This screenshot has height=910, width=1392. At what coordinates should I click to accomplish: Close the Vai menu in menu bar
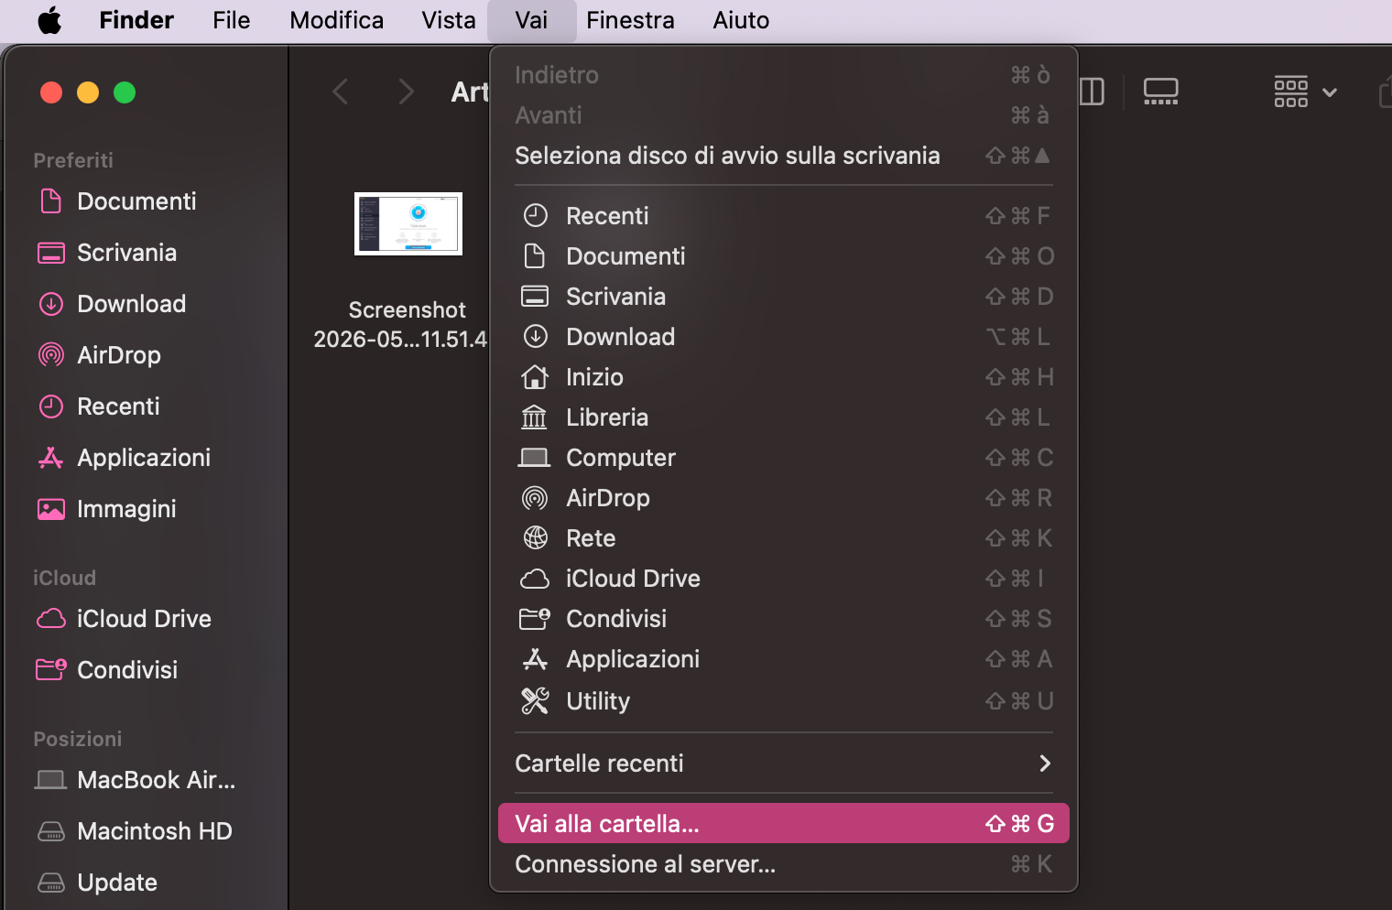531,20
